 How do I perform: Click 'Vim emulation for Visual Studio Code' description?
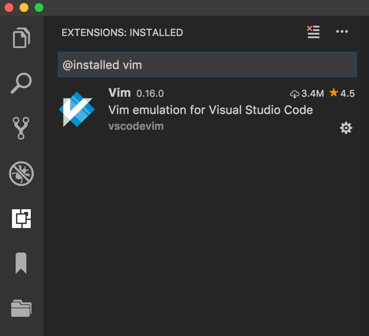click(x=211, y=110)
